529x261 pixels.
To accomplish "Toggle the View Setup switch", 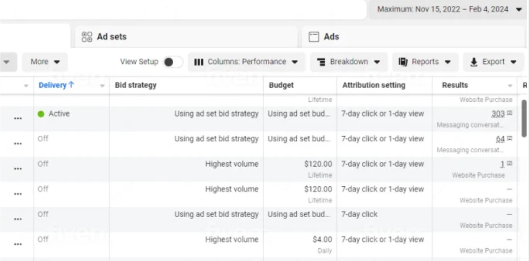I will (x=173, y=62).
